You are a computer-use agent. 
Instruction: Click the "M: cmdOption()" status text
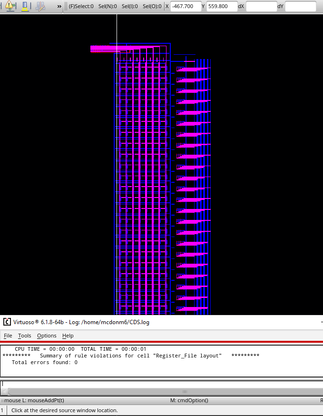click(x=189, y=400)
